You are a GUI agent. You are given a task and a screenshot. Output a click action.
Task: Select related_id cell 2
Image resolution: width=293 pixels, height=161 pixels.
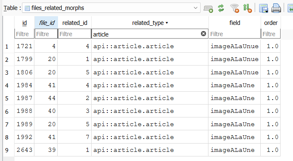pyautogui.click(x=74, y=98)
